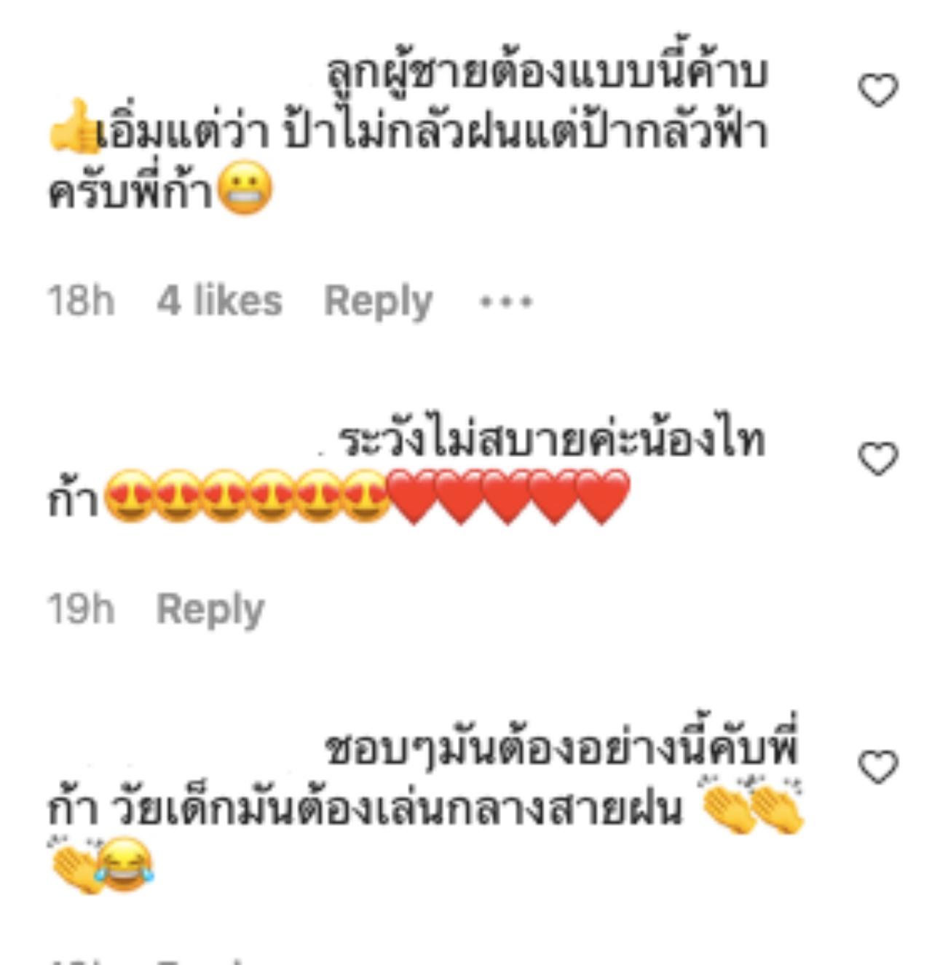Click the text ลูกผู้ชายต้องแบบนี้ค้าบ

point(547,72)
